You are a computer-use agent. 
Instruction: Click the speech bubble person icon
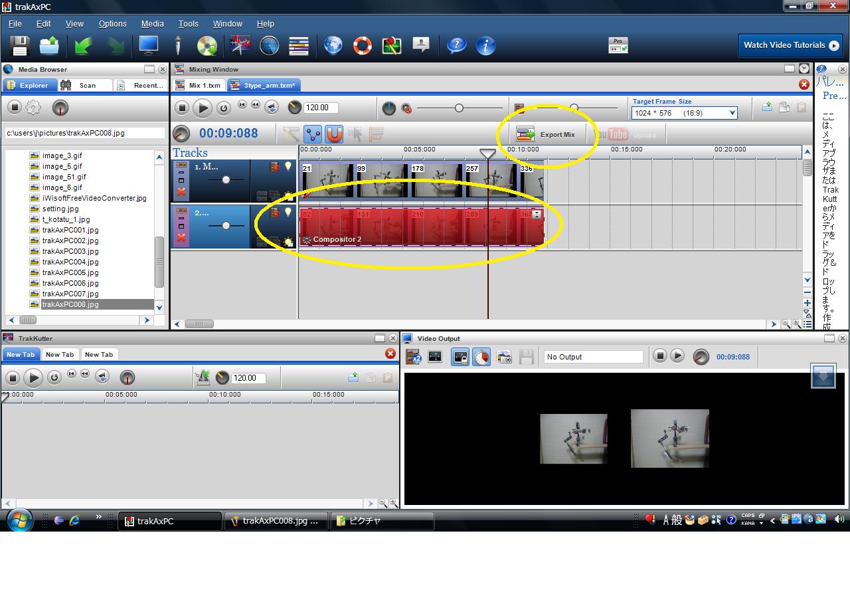[420, 45]
